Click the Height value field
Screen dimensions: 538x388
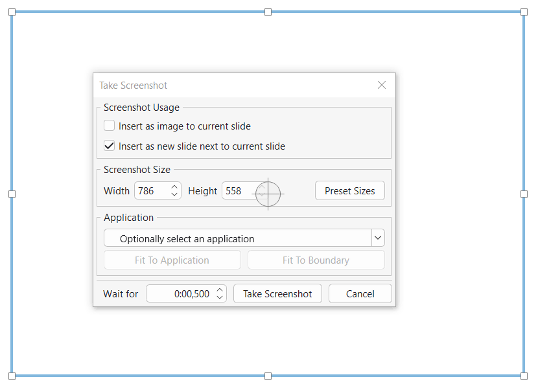click(x=237, y=191)
